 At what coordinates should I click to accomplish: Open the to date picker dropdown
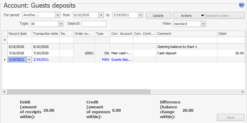140,15
